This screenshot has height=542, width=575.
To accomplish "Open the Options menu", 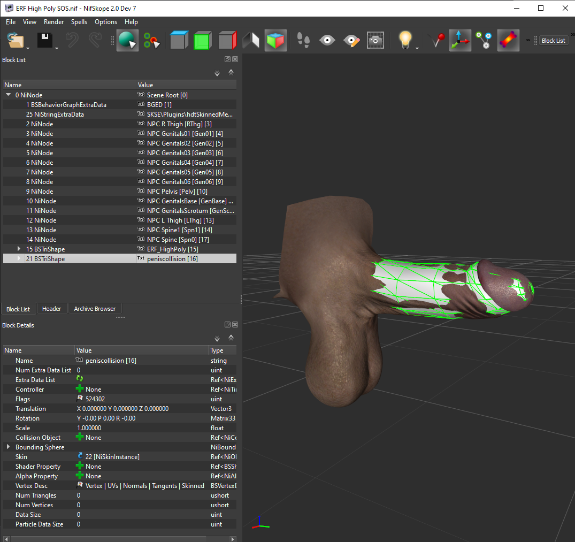I will 106,22.
